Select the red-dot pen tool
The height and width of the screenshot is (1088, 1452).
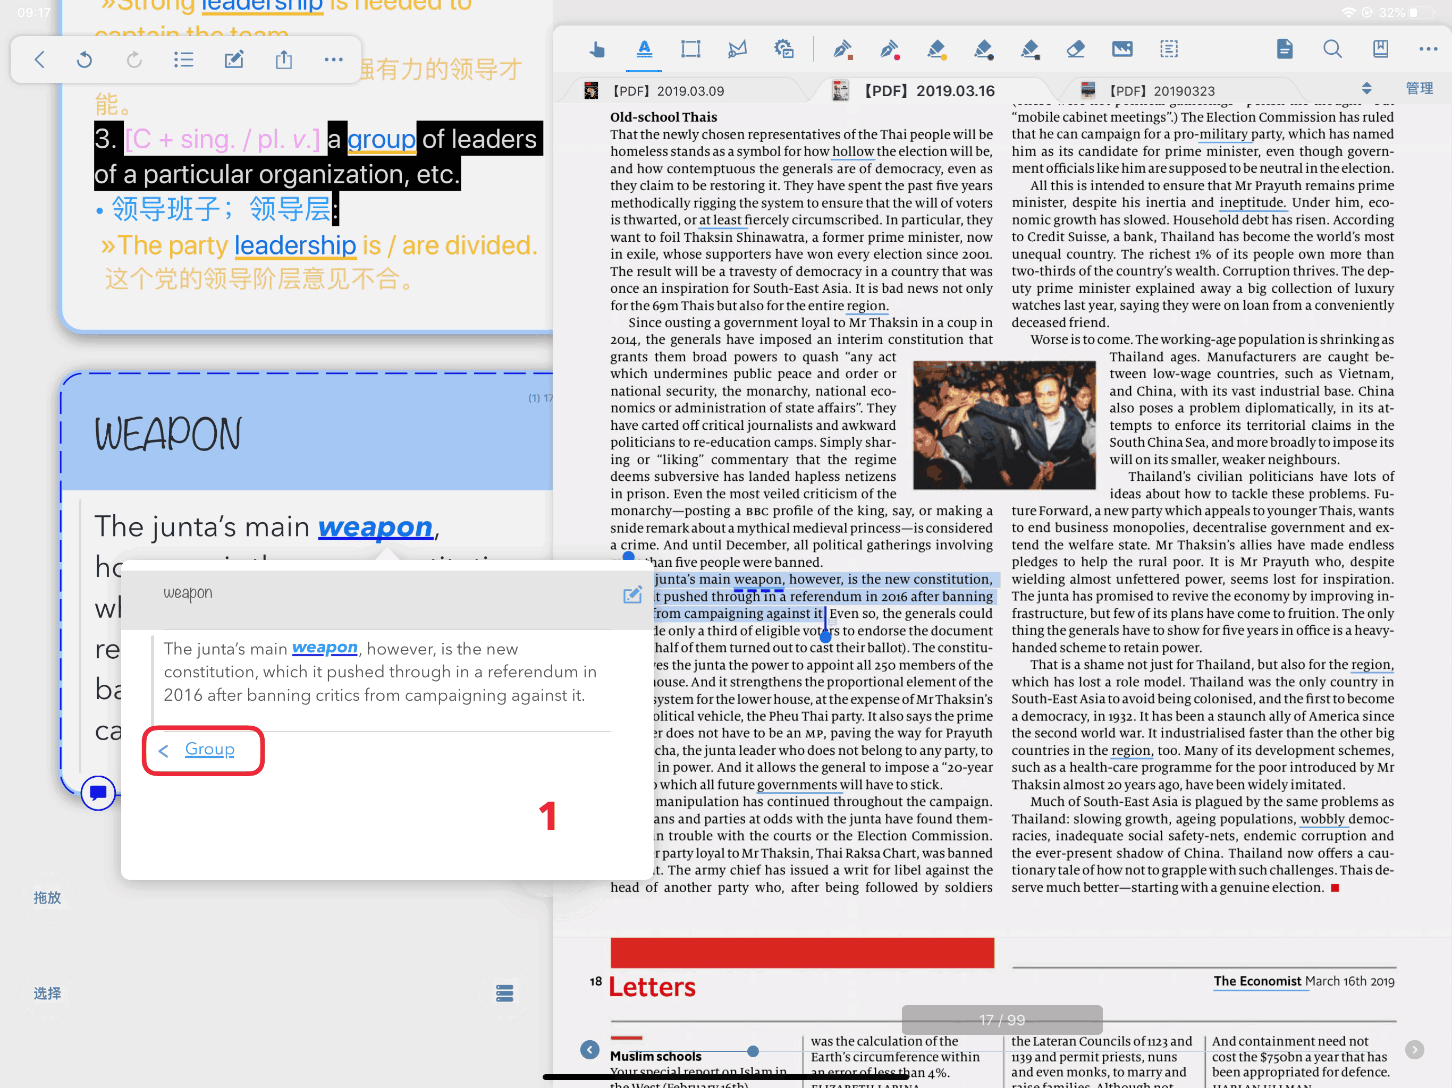point(890,49)
